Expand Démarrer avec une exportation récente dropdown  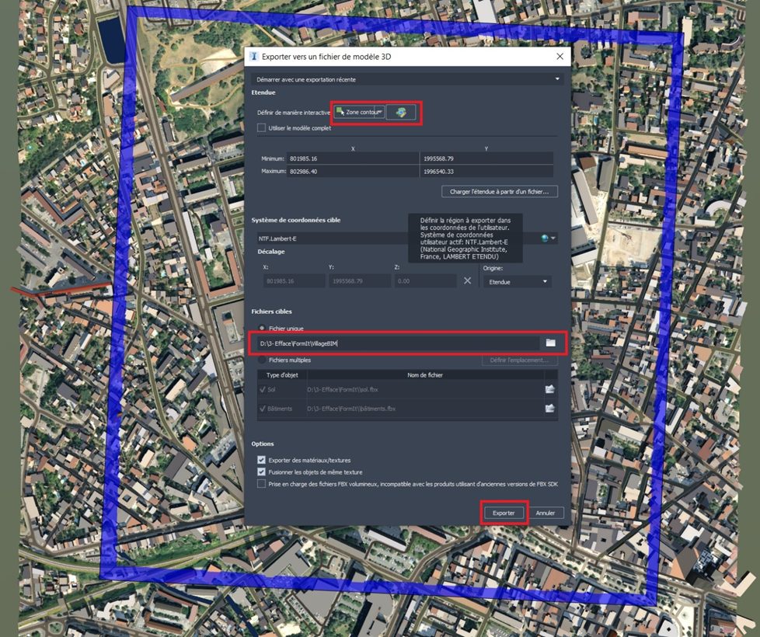tap(556, 79)
